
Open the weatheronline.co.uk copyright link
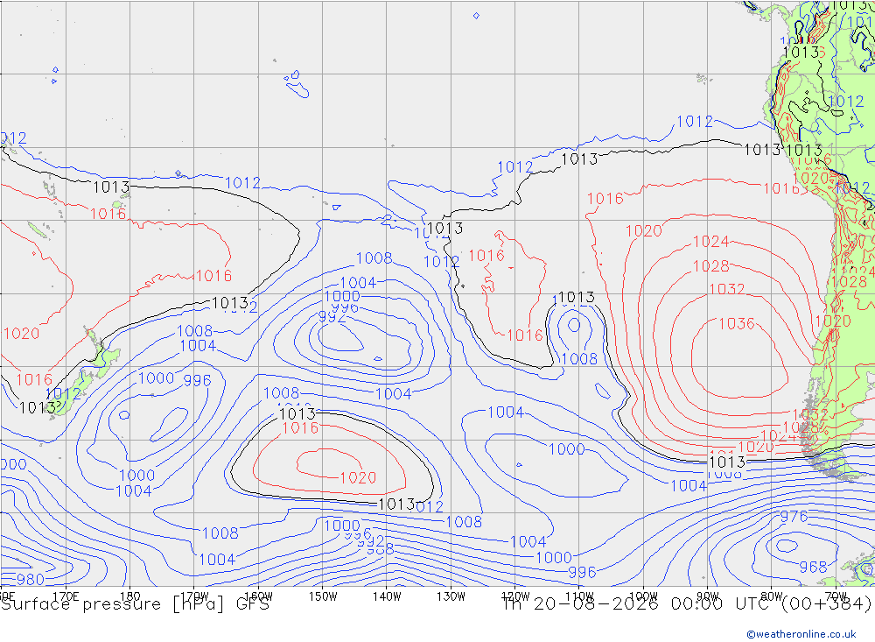pos(801,633)
